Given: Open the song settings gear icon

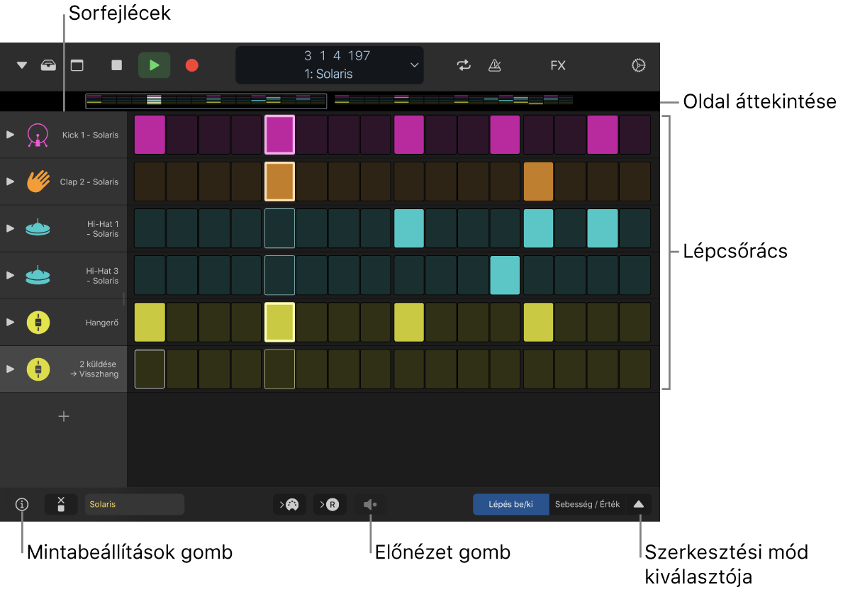Looking at the screenshot, I should pyautogui.click(x=638, y=66).
